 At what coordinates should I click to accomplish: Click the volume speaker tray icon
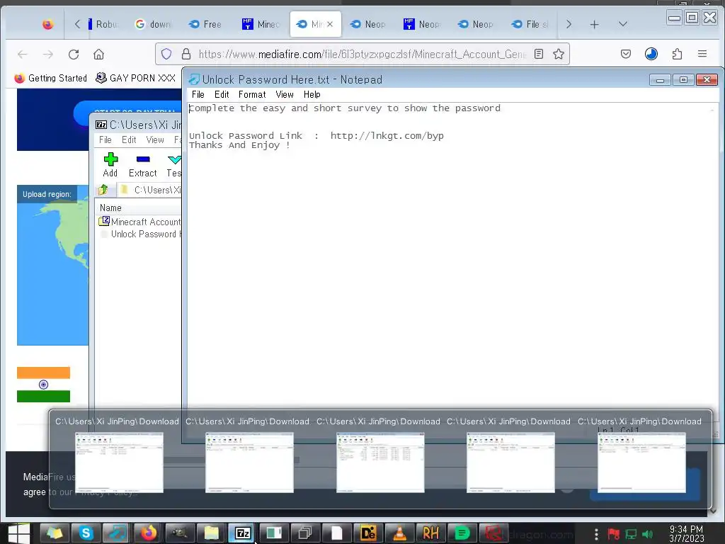coord(647,534)
